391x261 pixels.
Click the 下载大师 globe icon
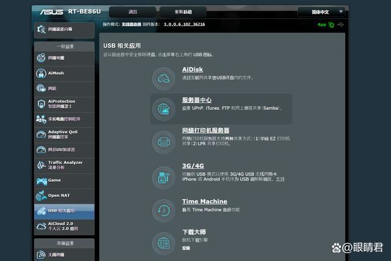pos(164,242)
